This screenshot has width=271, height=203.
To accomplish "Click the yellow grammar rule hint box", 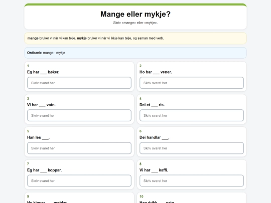I will [x=135, y=38].
